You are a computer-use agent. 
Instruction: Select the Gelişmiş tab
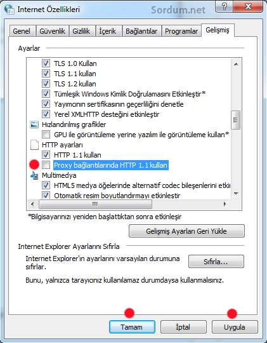pyautogui.click(x=218, y=30)
